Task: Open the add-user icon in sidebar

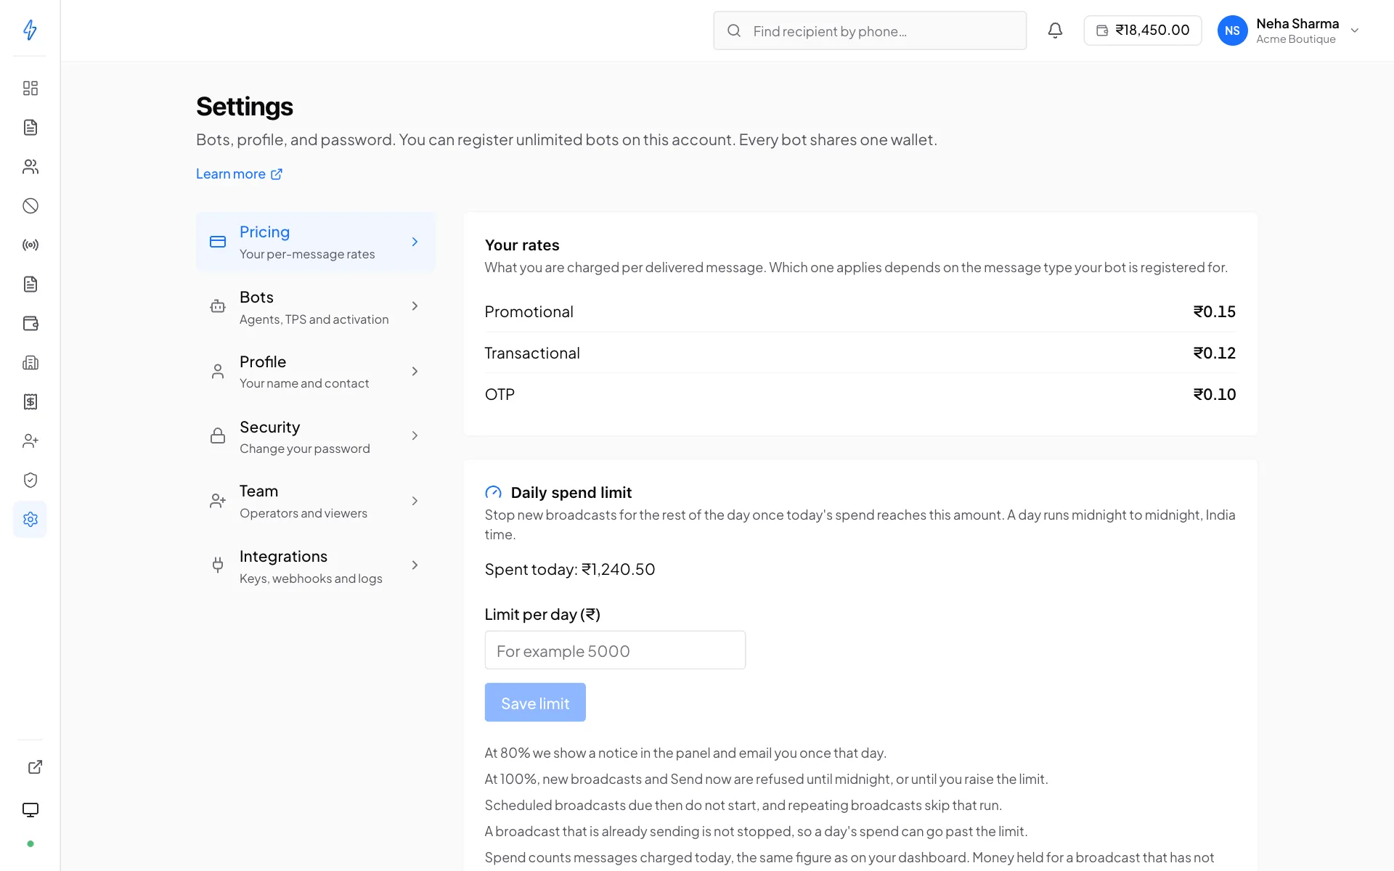Action: [x=30, y=441]
